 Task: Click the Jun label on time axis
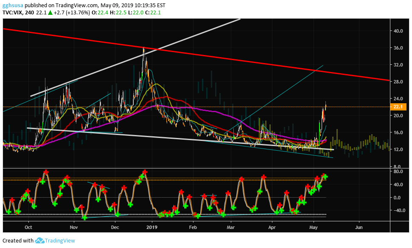[359, 227]
